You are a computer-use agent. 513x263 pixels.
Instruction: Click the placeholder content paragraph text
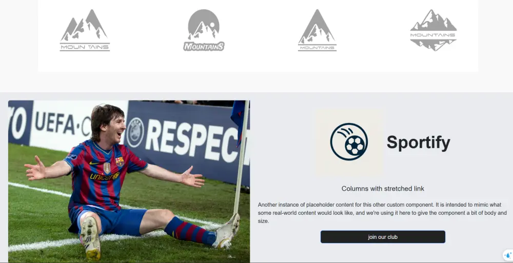pyautogui.click(x=382, y=213)
